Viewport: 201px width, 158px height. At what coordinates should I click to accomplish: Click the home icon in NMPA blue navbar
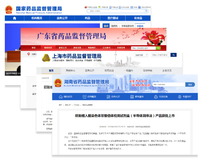point(14,18)
